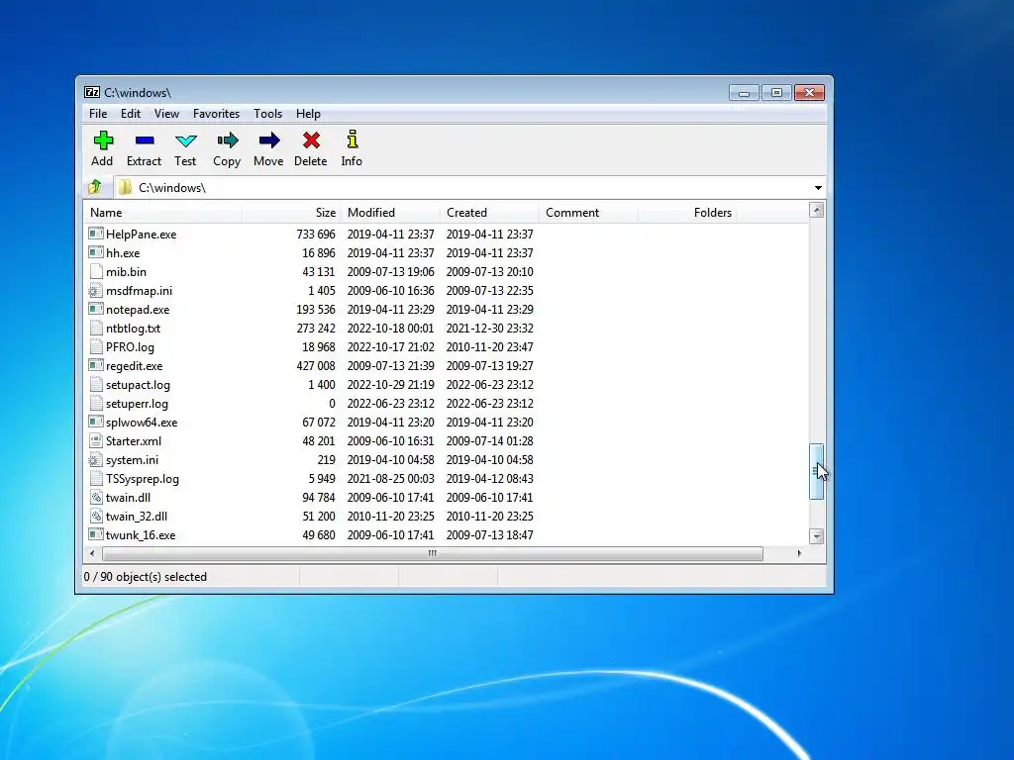This screenshot has height=760, width=1014.
Task: Click the Delete toolbar icon
Action: 311,141
